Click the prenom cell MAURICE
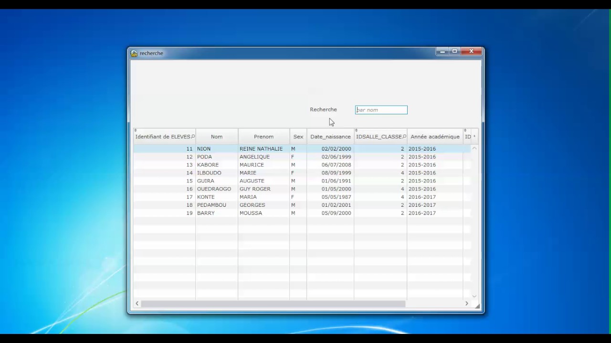This screenshot has height=343, width=611. (263, 165)
